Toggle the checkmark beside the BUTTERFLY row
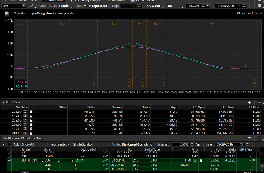 [16, 160]
